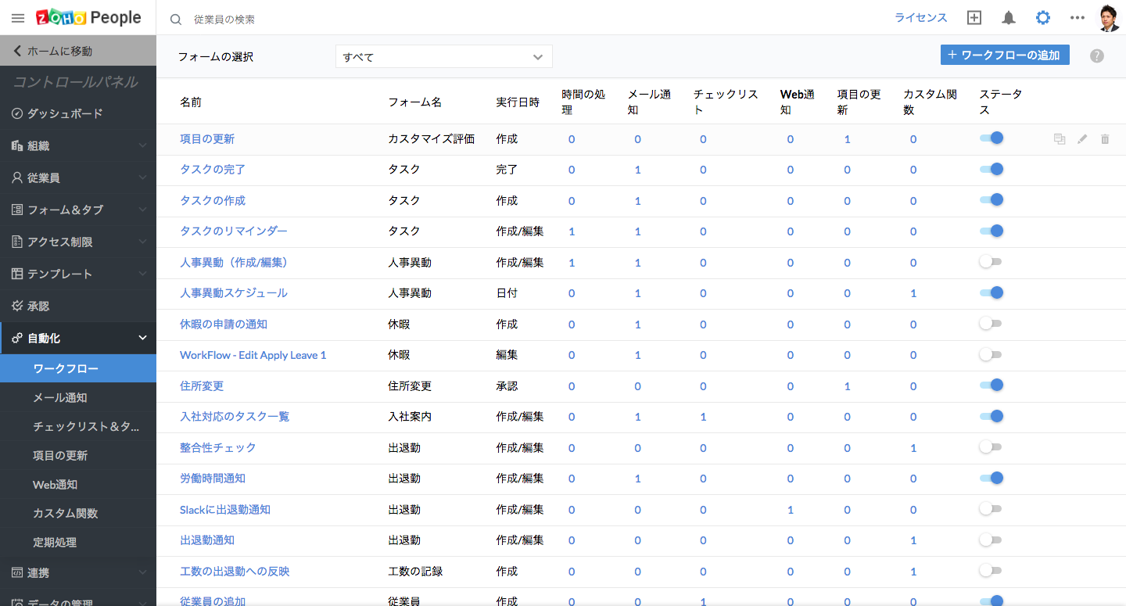Image resolution: width=1126 pixels, height=606 pixels.
Task: Click the ワークフローの追加 button
Action: (1004, 55)
